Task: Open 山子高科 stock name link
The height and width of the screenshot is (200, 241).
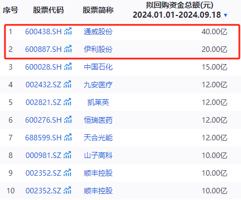Action: [x=98, y=155]
